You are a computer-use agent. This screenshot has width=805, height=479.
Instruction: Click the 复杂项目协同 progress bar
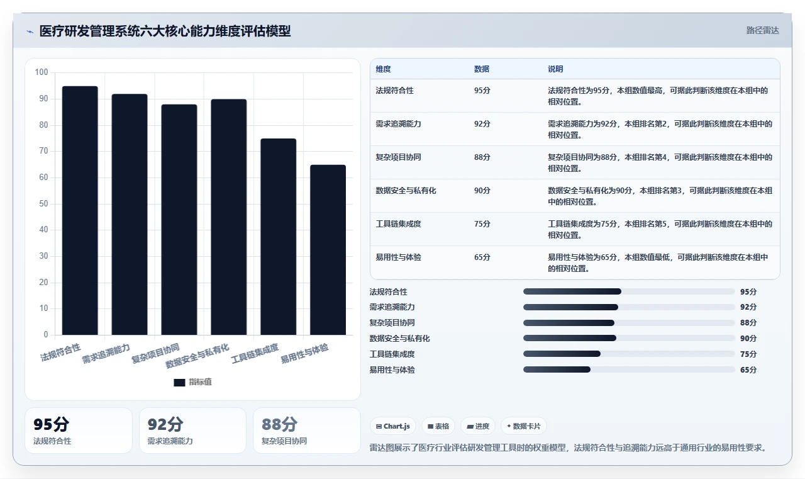pos(629,323)
